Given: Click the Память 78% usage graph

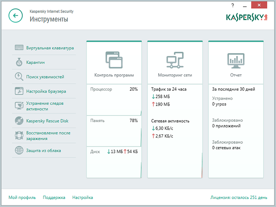Looking at the screenshot, I should [x=114, y=131].
